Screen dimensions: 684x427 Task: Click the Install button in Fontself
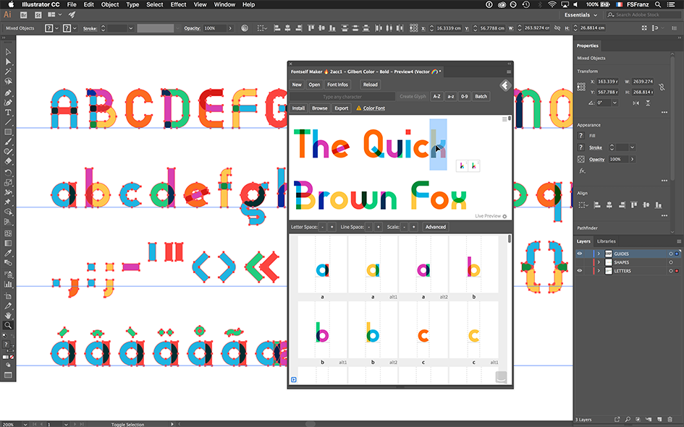[x=298, y=108]
